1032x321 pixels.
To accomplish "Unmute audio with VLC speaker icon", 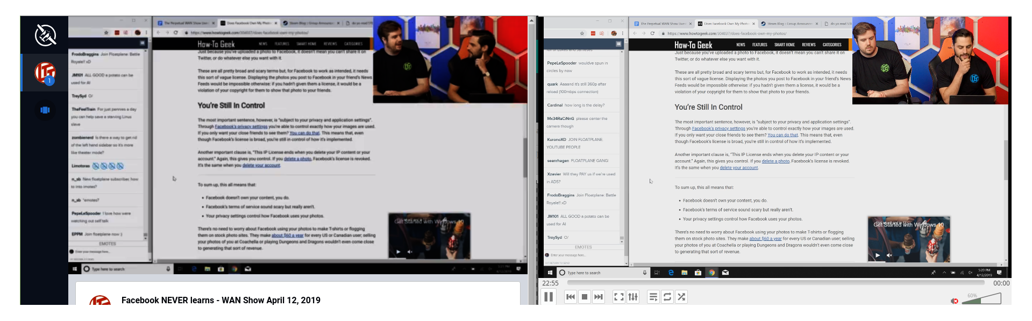I will point(955,301).
